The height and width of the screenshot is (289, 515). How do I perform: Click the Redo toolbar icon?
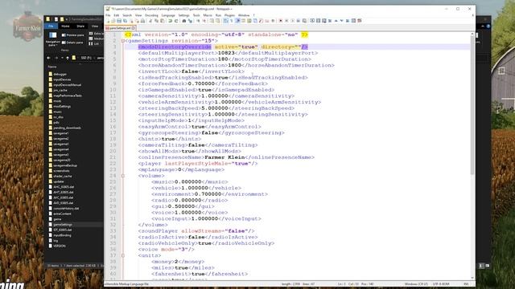point(176,21)
